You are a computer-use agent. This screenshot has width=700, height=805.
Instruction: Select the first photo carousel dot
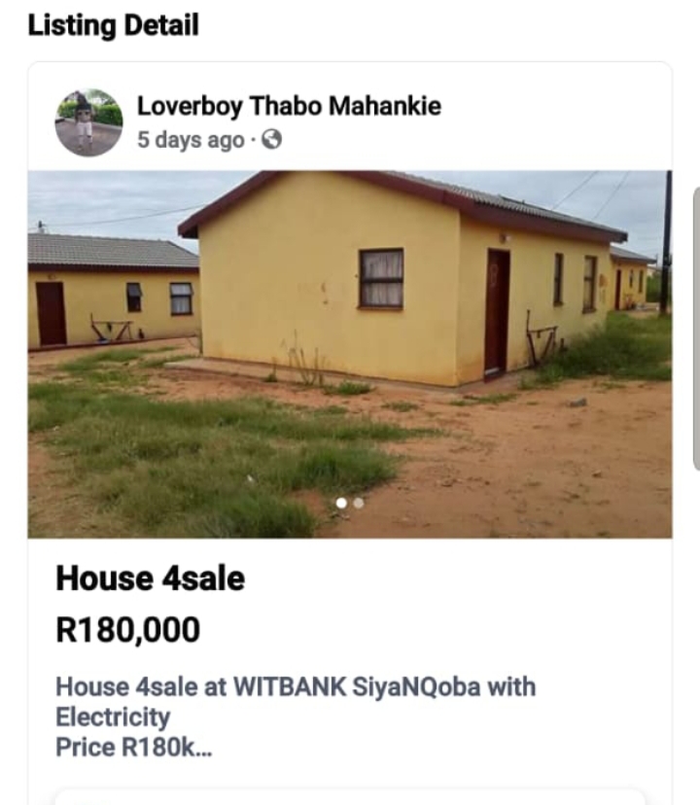(x=341, y=503)
